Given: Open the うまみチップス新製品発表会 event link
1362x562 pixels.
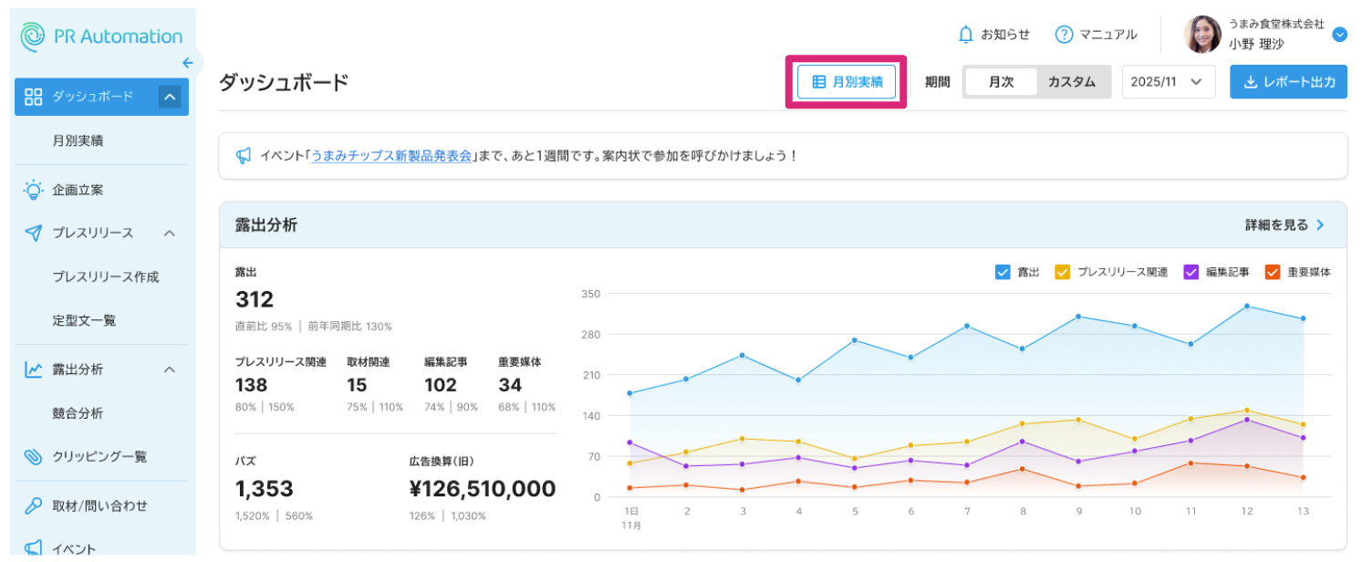Looking at the screenshot, I should pos(391,156).
